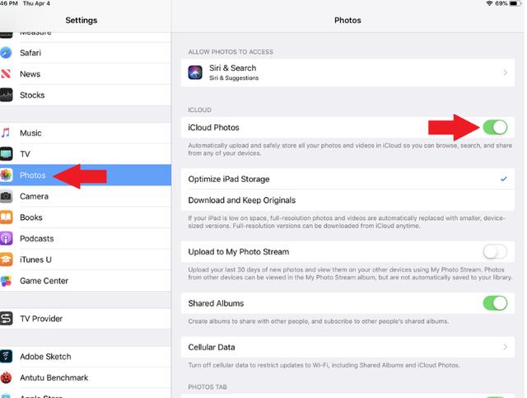Tap the Shared Albums label
527x398 pixels.
pyautogui.click(x=216, y=303)
